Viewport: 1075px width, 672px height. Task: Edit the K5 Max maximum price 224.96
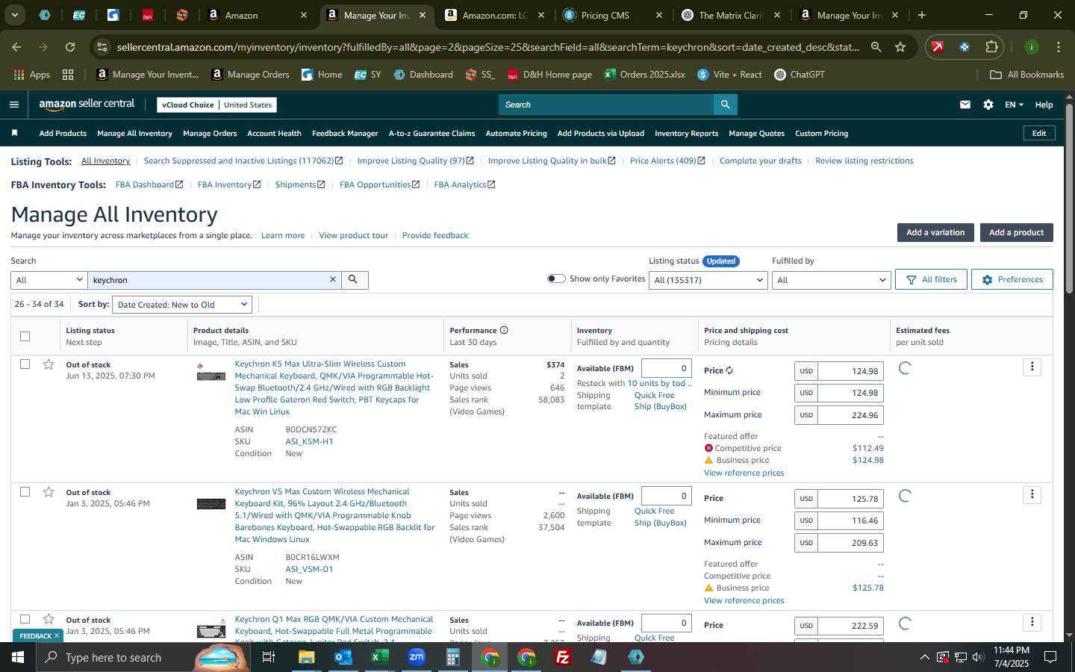(850, 415)
